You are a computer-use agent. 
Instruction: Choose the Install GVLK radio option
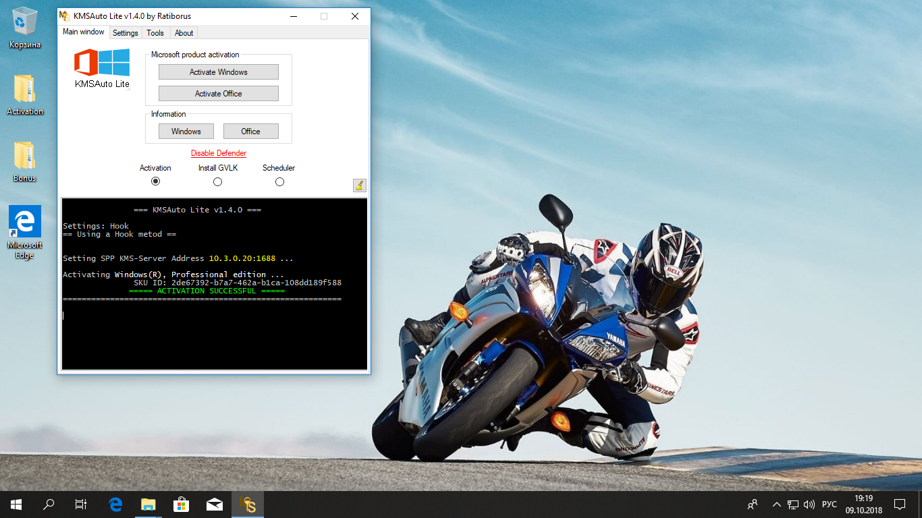pyautogui.click(x=217, y=181)
